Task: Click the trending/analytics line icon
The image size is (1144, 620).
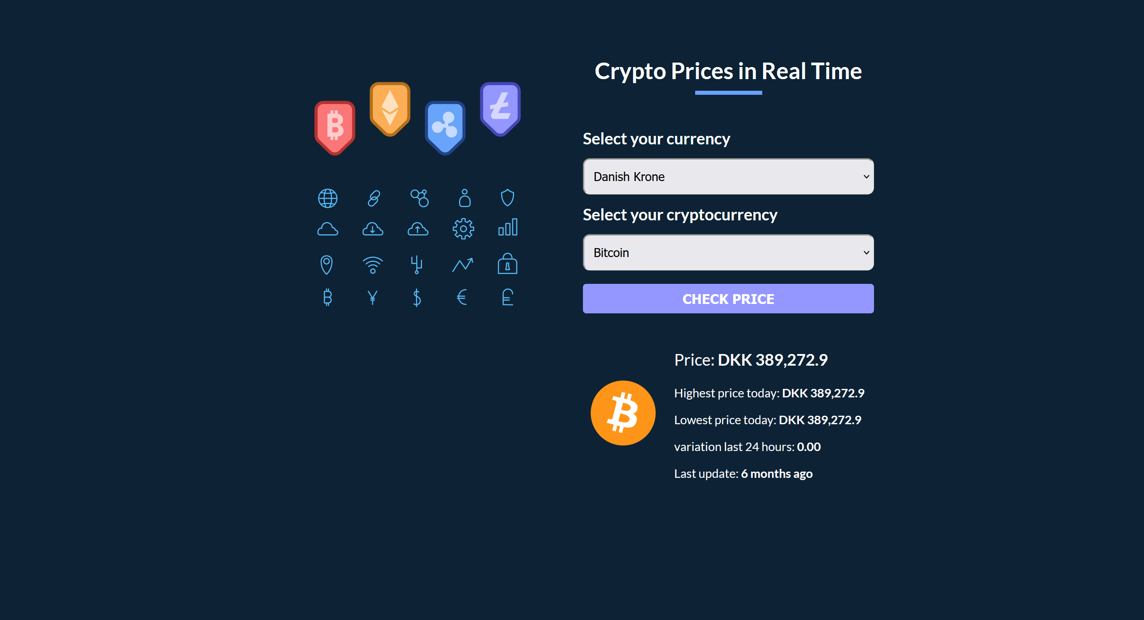Action: pos(462,263)
